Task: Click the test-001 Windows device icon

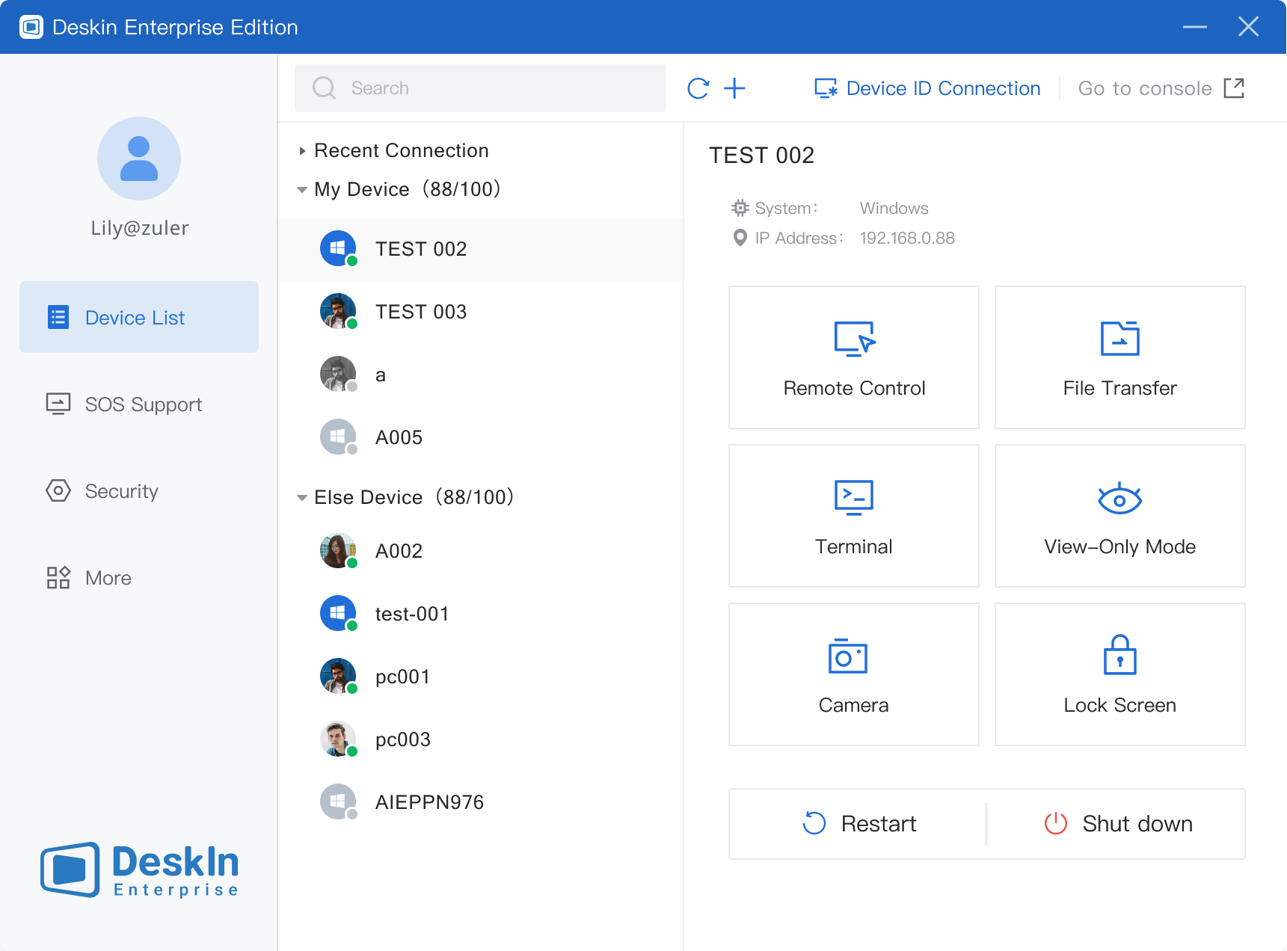Action: pos(338,613)
